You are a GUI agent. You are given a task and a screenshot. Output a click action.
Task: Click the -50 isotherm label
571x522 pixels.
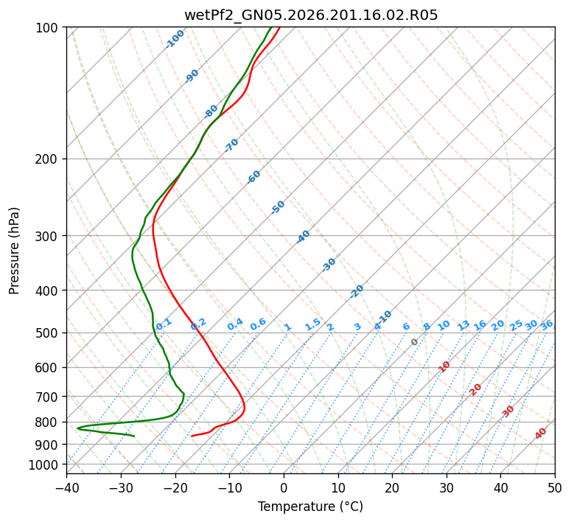click(x=278, y=207)
